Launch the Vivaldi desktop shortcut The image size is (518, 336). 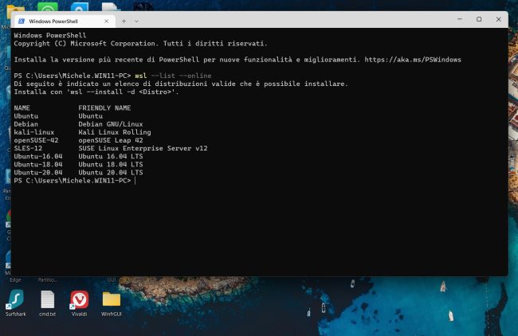click(79, 303)
